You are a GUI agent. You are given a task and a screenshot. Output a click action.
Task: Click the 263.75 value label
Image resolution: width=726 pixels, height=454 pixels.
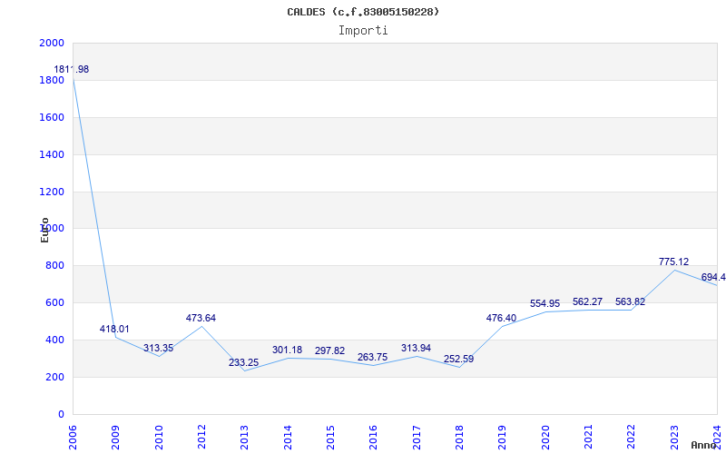[372, 357]
